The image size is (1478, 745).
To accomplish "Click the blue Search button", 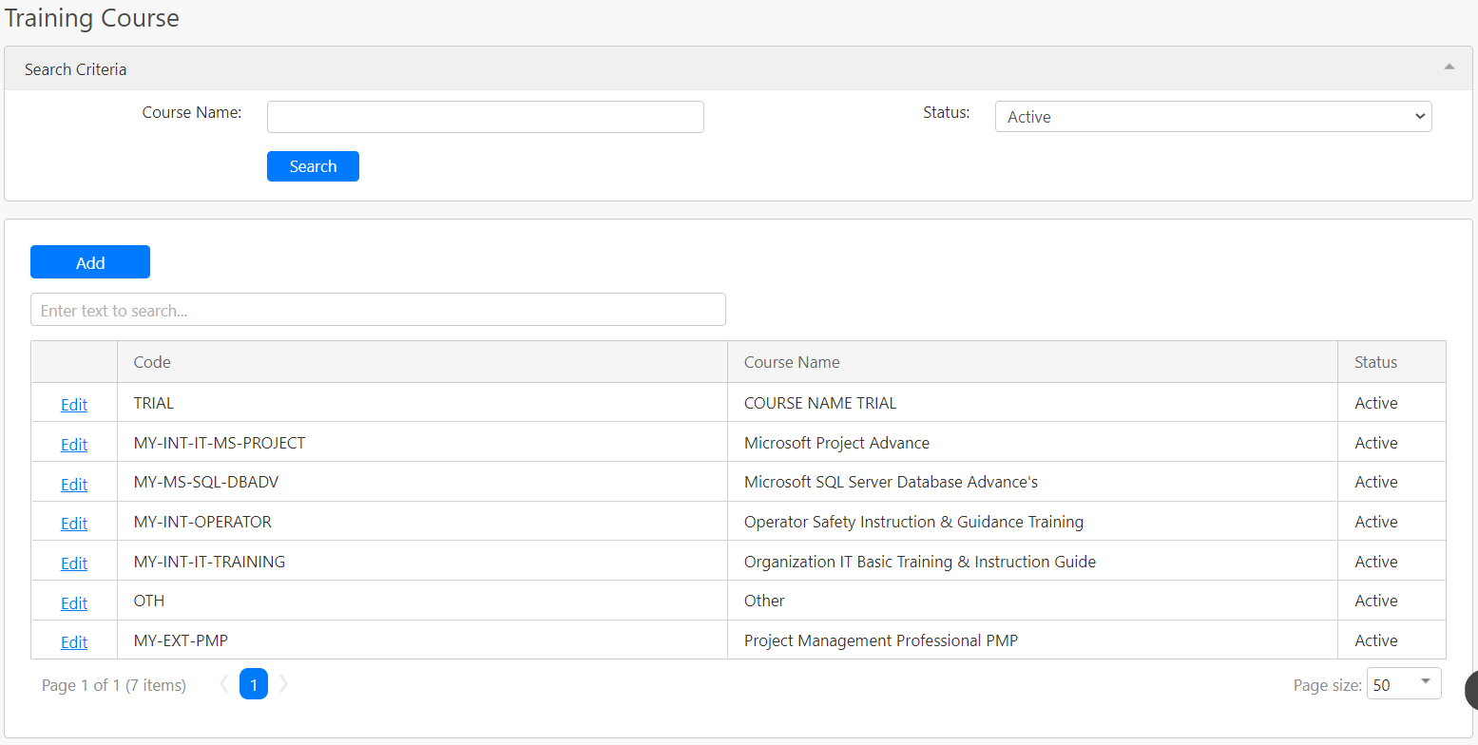I will pos(313,166).
